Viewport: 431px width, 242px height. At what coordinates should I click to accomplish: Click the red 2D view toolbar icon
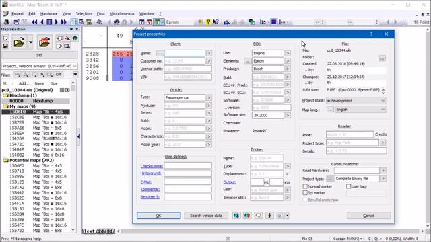coord(150,22)
